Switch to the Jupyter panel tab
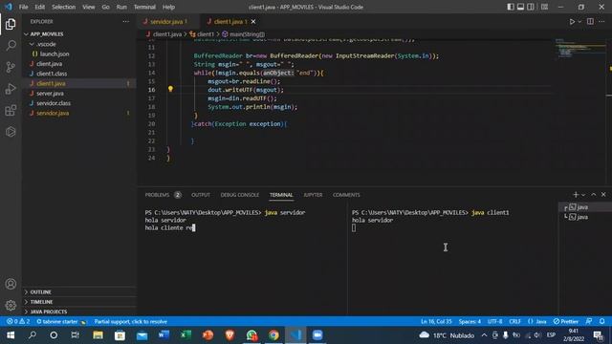Viewport: 612px width, 344px height. [x=313, y=195]
